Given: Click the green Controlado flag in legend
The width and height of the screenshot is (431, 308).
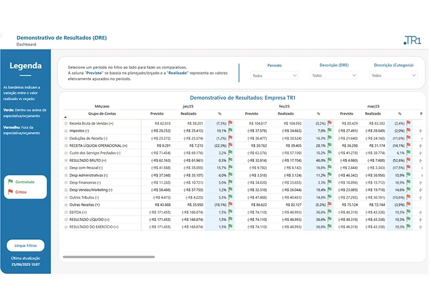Looking at the screenshot, I should pos(10,181).
